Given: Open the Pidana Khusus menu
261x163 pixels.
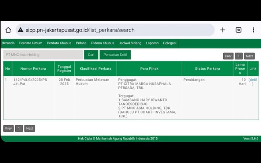Looking at the screenshot, I should point(102,43).
